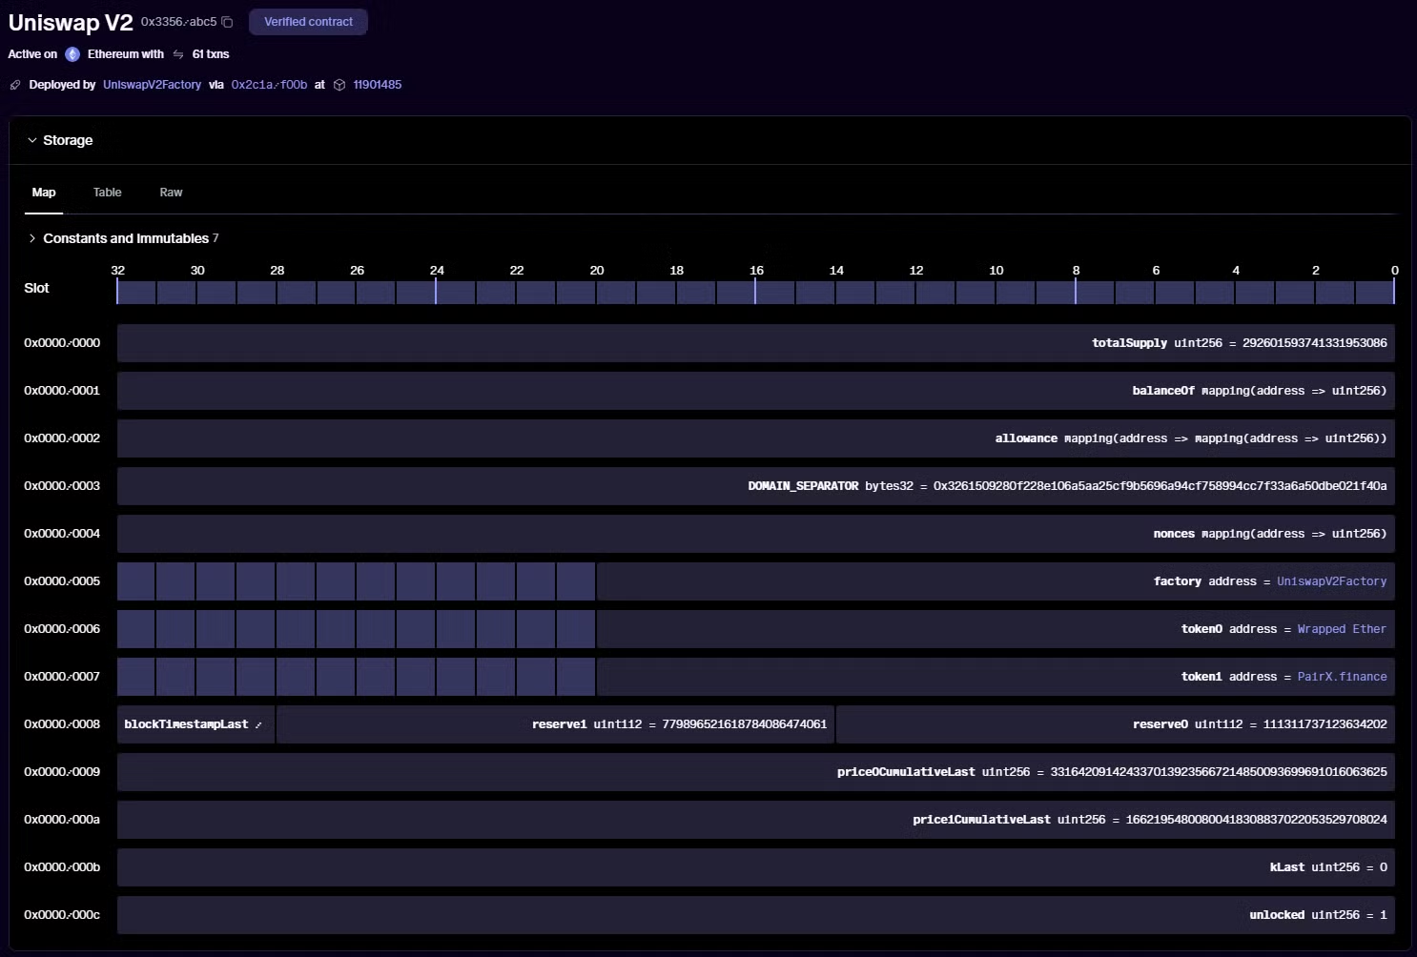Select the totalSupply storage row
The height and width of the screenshot is (957, 1417).
(756, 343)
